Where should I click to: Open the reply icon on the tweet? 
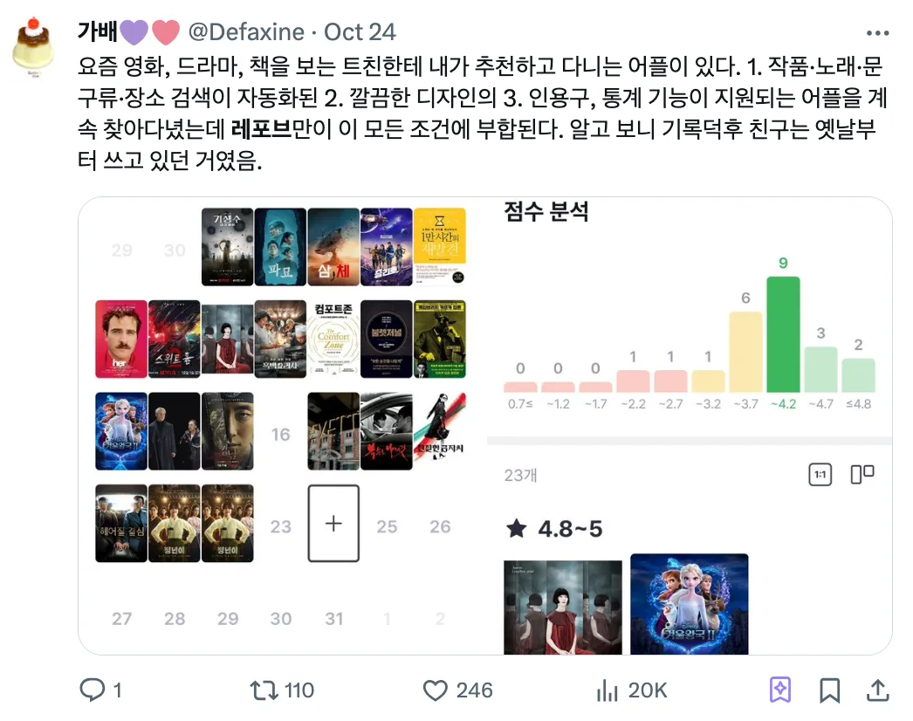point(92,690)
